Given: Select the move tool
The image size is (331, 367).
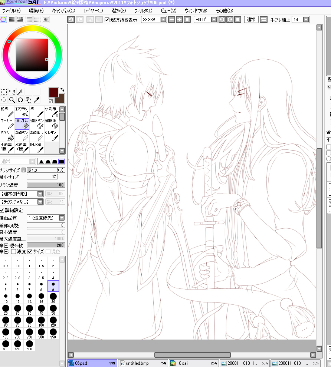Looking at the screenshot, I should [x=4, y=100].
